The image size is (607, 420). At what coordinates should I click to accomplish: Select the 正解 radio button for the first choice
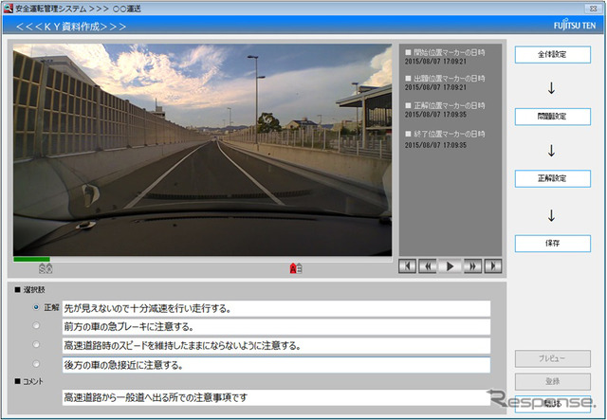[x=36, y=307]
